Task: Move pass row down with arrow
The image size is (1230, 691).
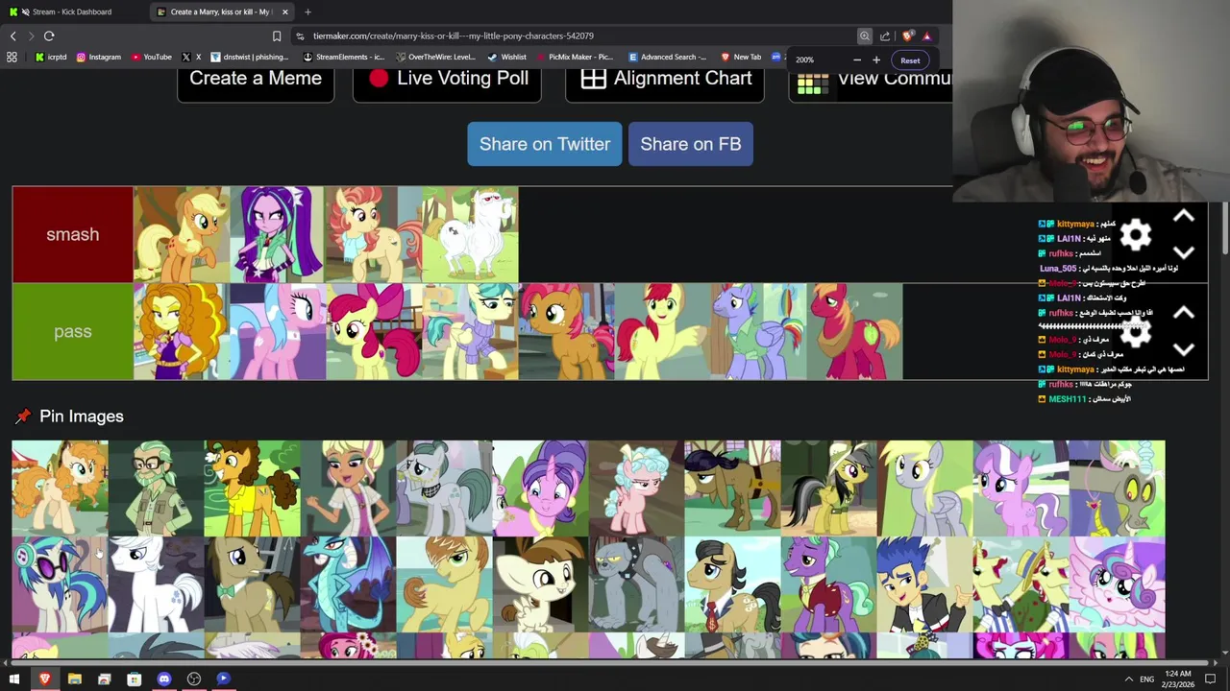Action: [1184, 349]
